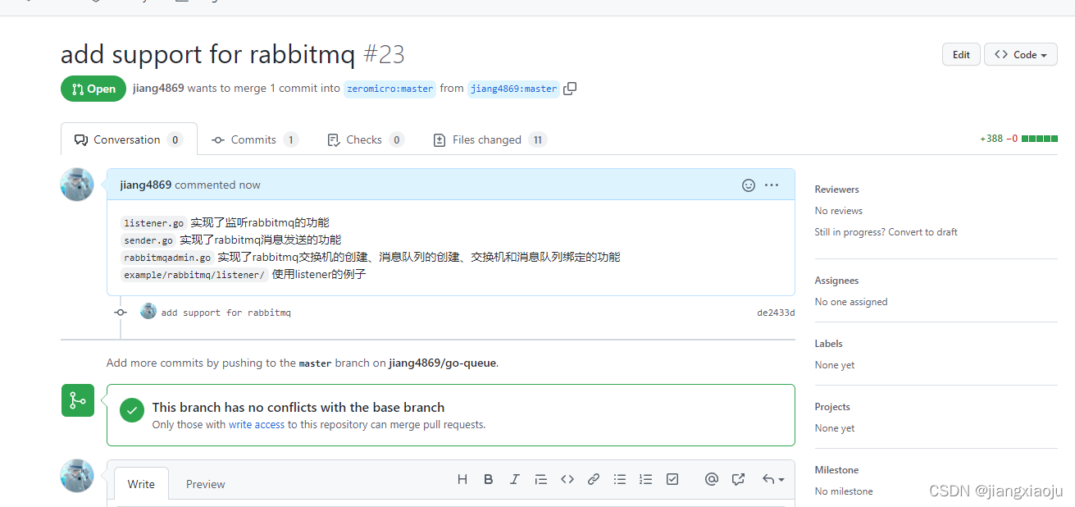Open zeromicro:master base branch link
Screen dimensions: 1075x507
389,89
